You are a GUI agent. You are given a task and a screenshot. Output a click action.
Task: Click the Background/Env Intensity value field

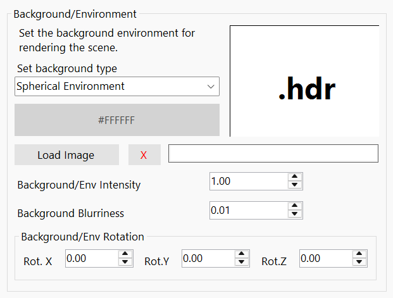(249, 181)
